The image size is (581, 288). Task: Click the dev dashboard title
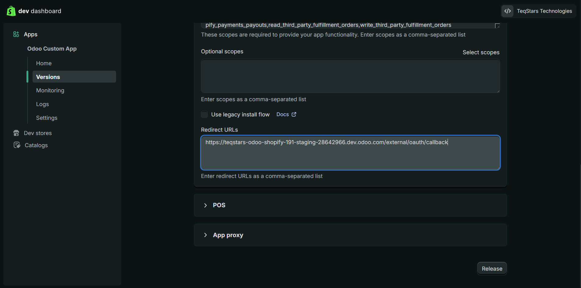[x=40, y=11]
